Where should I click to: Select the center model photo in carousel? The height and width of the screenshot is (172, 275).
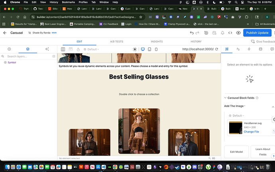[139, 131]
